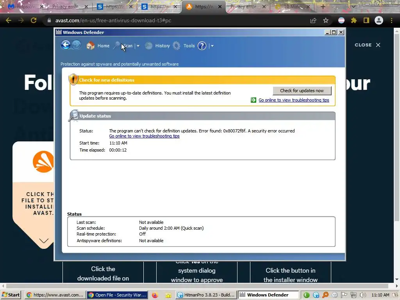Open Chrome tab search dropdown arrow

[x=353, y=7]
